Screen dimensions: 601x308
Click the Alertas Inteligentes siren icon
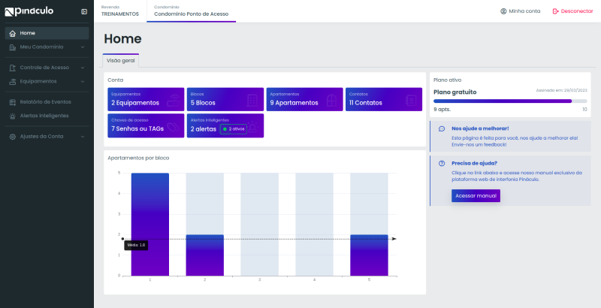click(x=12, y=116)
